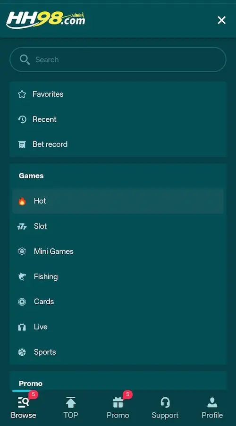Open the Promo gift tab

118,407
